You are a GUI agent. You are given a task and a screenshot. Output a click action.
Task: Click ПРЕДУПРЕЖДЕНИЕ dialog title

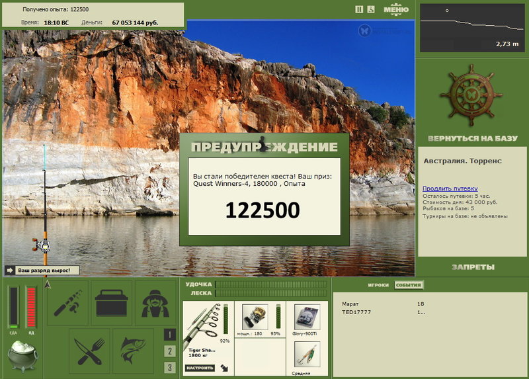tap(264, 147)
